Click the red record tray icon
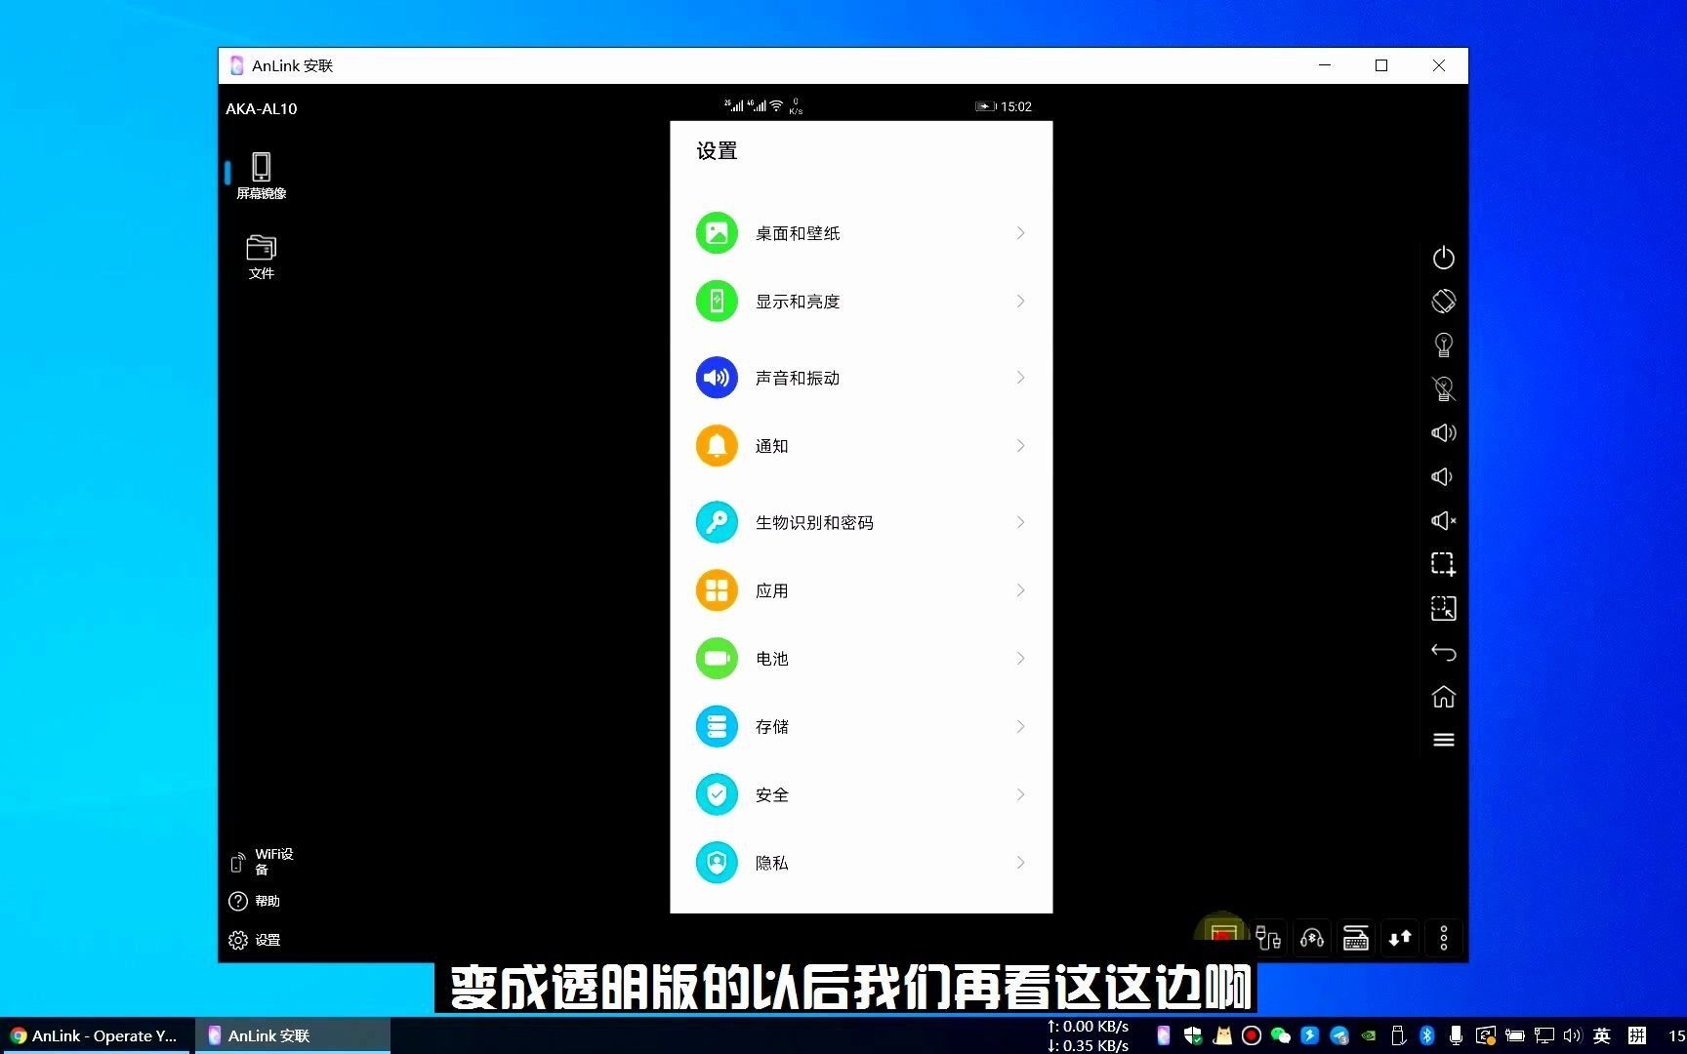 click(x=1251, y=1035)
